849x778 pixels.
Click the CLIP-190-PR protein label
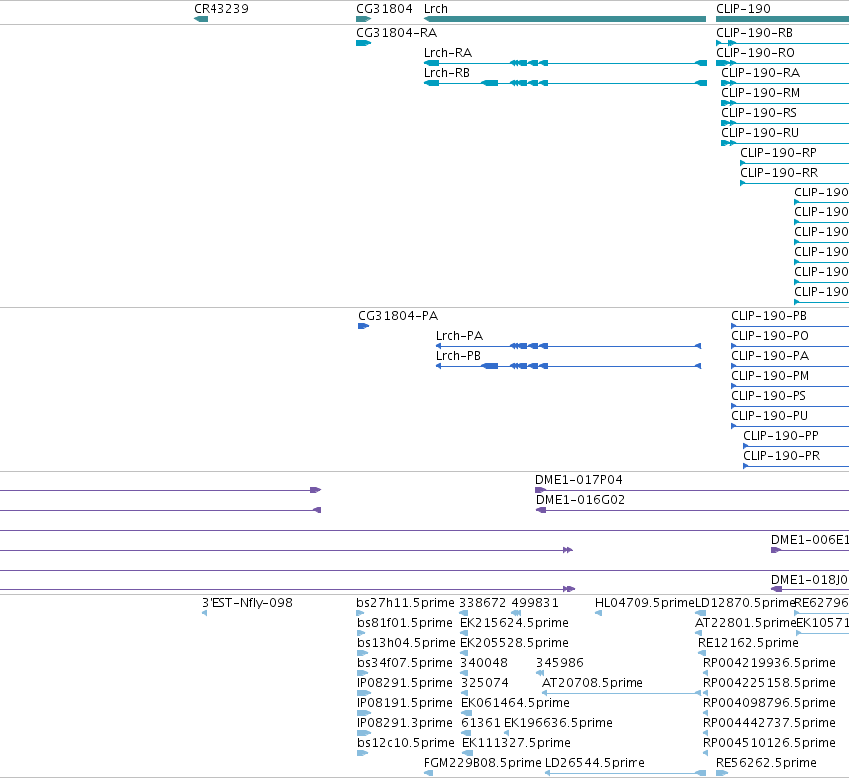click(782, 456)
